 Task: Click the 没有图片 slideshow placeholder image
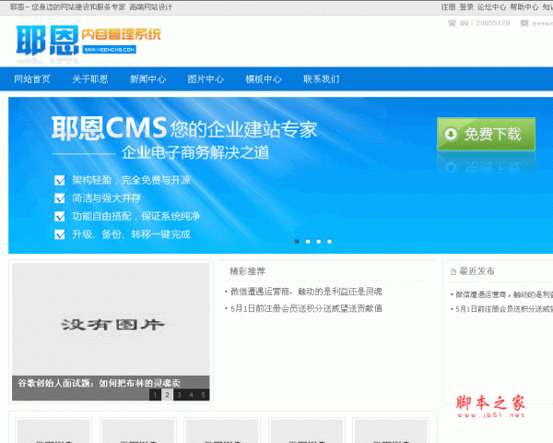111,319
